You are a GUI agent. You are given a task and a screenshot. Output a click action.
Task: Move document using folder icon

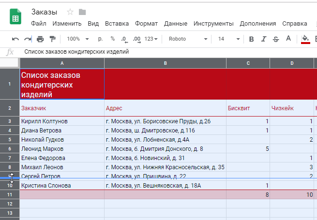[82, 12]
